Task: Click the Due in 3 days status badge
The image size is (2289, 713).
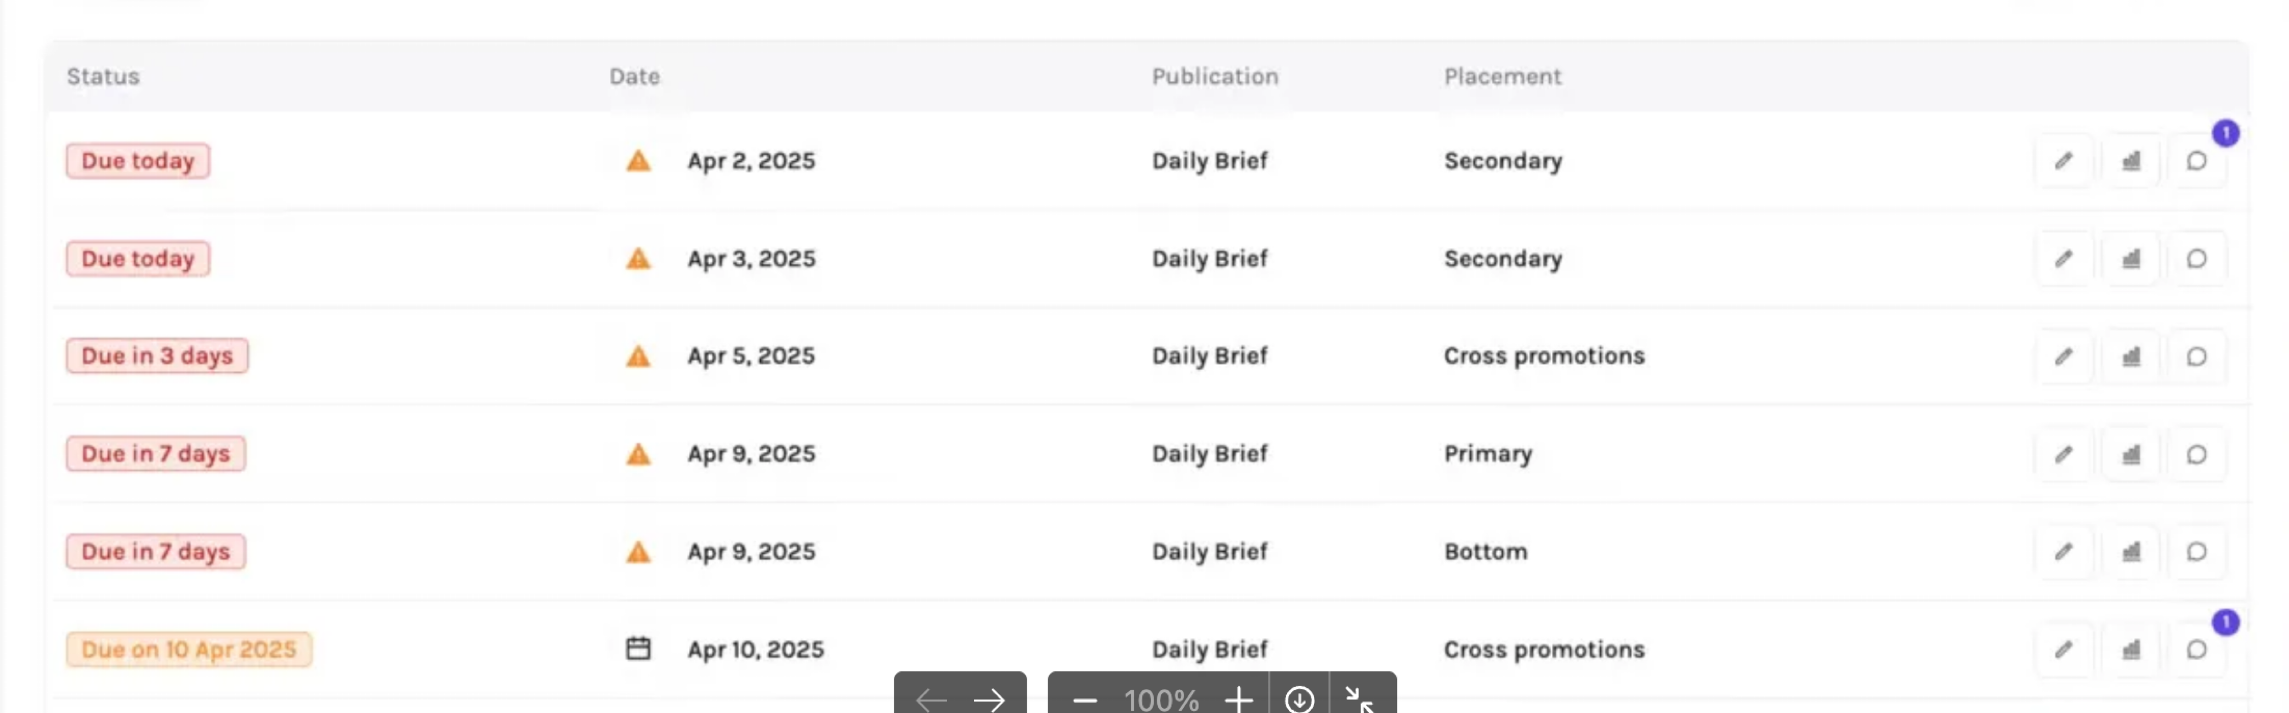Action: click(x=157, y=355)
